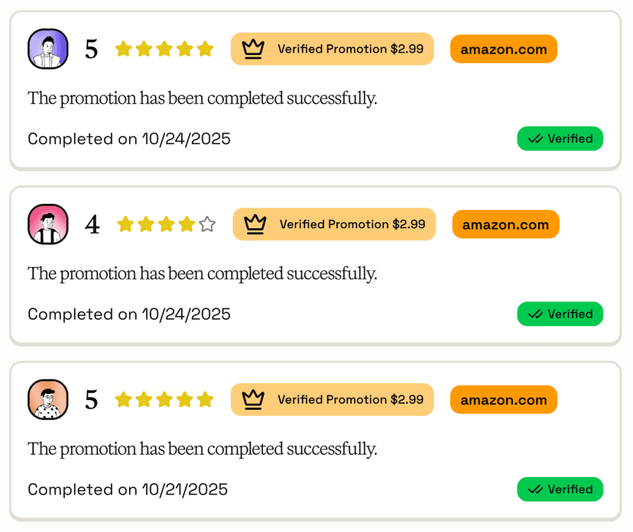Click the Verified badge in second review
This screenshot has width=633, height=532.
560,314
